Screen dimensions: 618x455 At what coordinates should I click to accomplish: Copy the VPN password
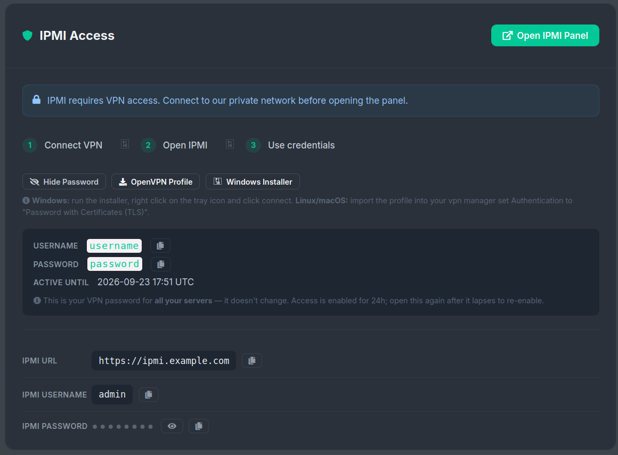pyautogui.click(x=161, y=264)
